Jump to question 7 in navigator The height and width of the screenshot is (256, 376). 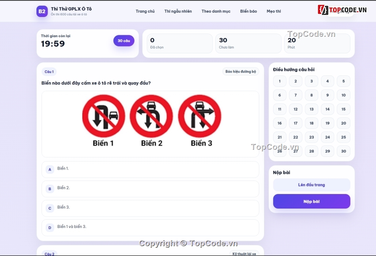click(x=296, y=95)
